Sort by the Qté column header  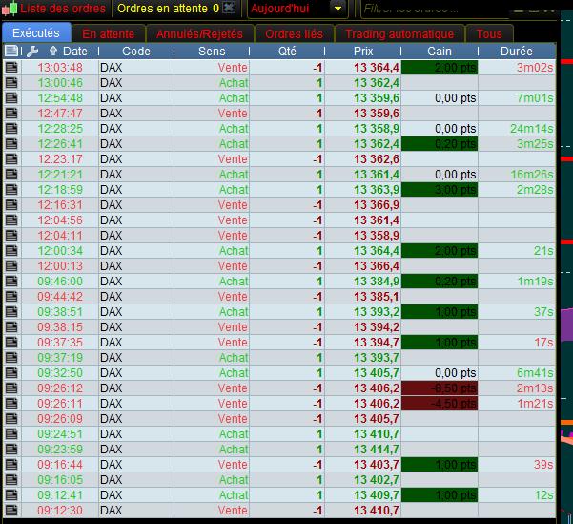tap(287, 52)
